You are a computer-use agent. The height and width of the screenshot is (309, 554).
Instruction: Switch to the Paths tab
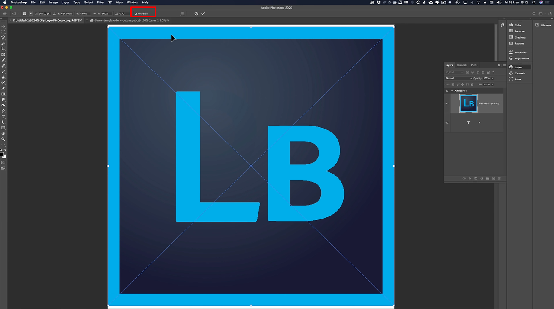[x=474, y=65]
